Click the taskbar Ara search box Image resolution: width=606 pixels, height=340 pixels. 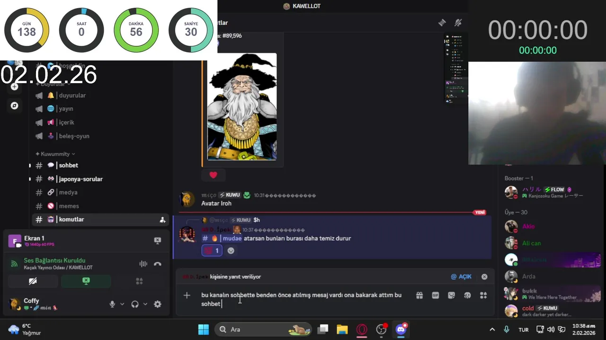tap(263, 330)
